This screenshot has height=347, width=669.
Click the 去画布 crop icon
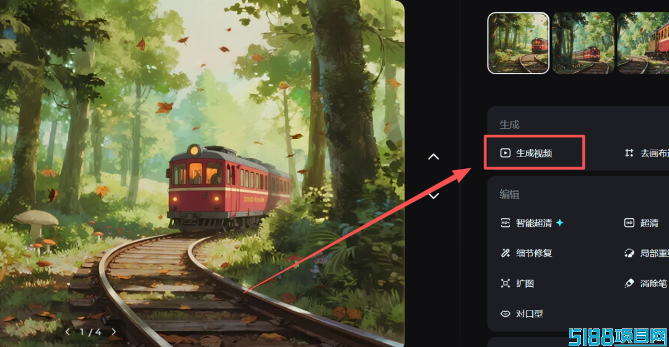(x=629, y=153)
